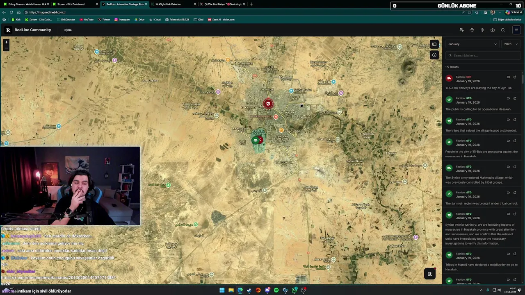Screen dimensions: 525x295
Task: Zoom in the map with plus
Action: click(6, 42)
